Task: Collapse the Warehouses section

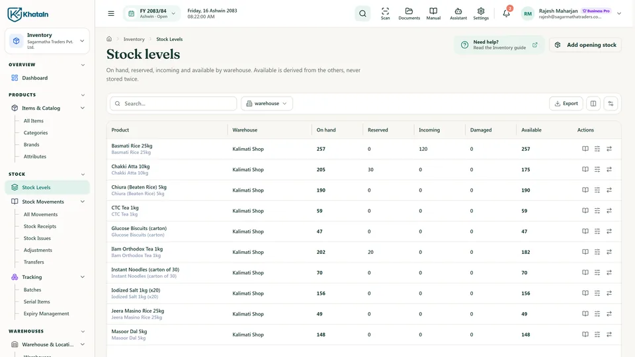Action: click(83, 331)
